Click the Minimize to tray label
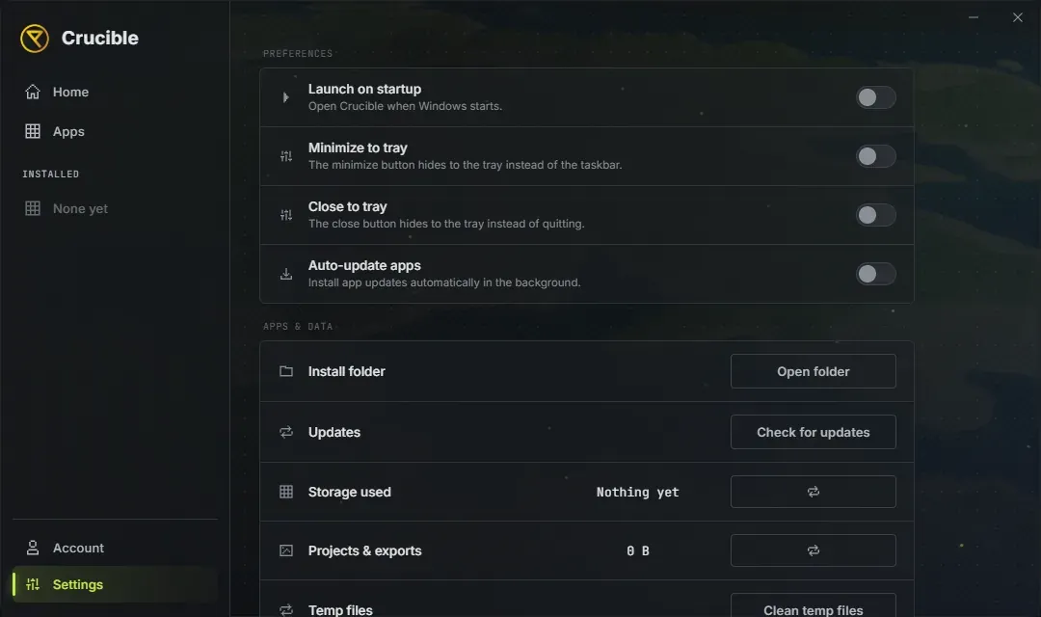The image size is (1041, 617). (x=358, y=148)
